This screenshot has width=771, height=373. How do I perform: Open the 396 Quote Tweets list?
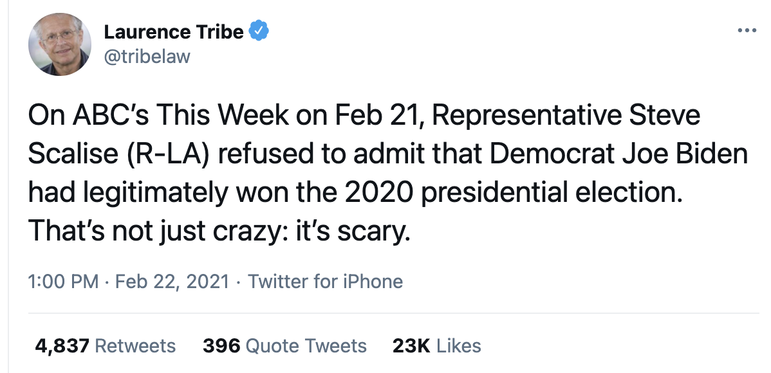pos(284,346)
